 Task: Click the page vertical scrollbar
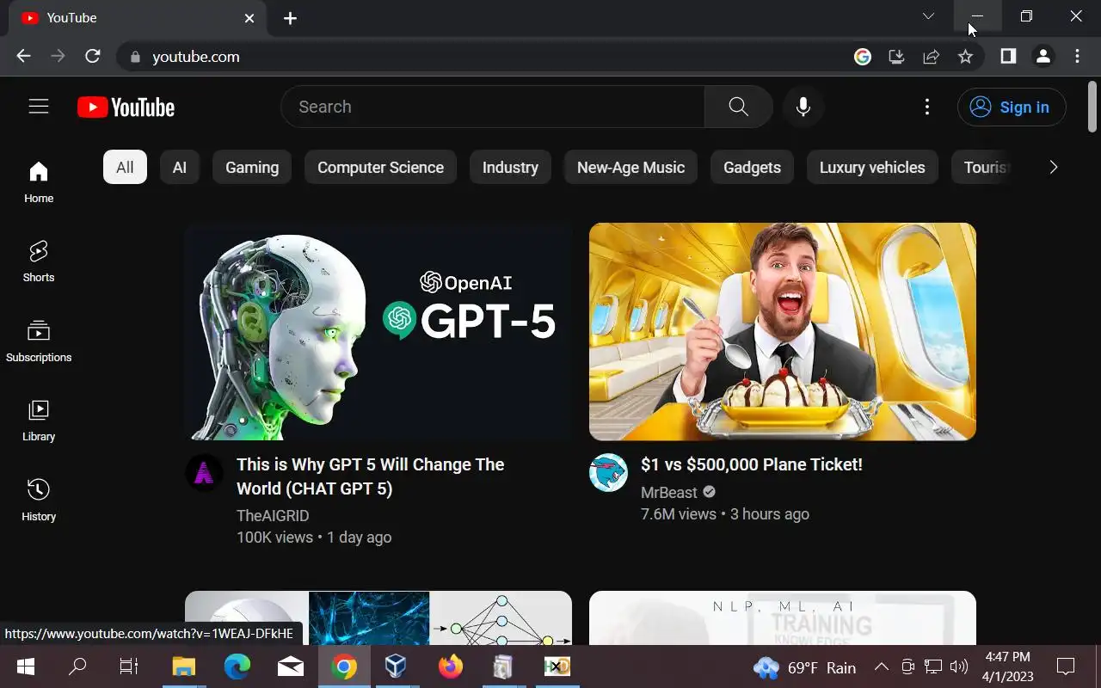[x=1092, y=107]
